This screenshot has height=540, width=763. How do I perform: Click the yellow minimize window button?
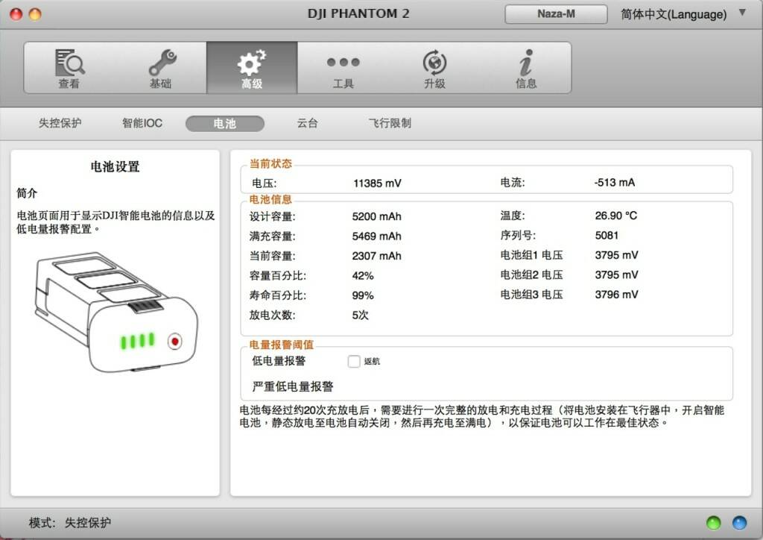pos(35,14)
